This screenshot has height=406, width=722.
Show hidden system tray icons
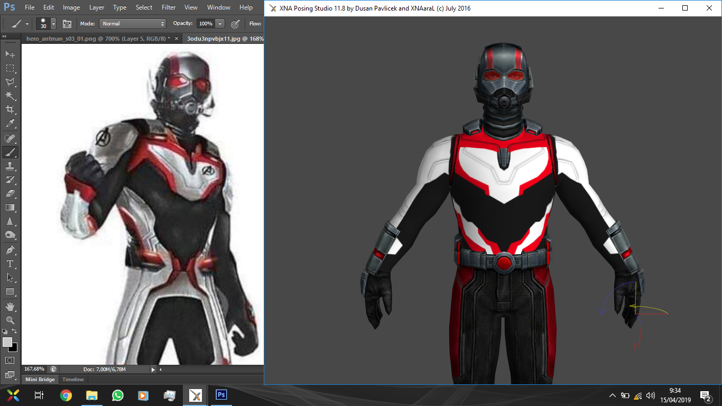pos(612,395)
